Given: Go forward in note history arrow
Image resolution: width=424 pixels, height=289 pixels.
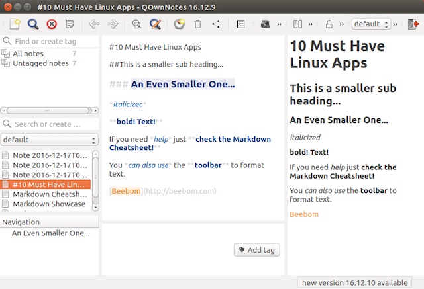Looking at the screenshot, I should tap(113, 24).
